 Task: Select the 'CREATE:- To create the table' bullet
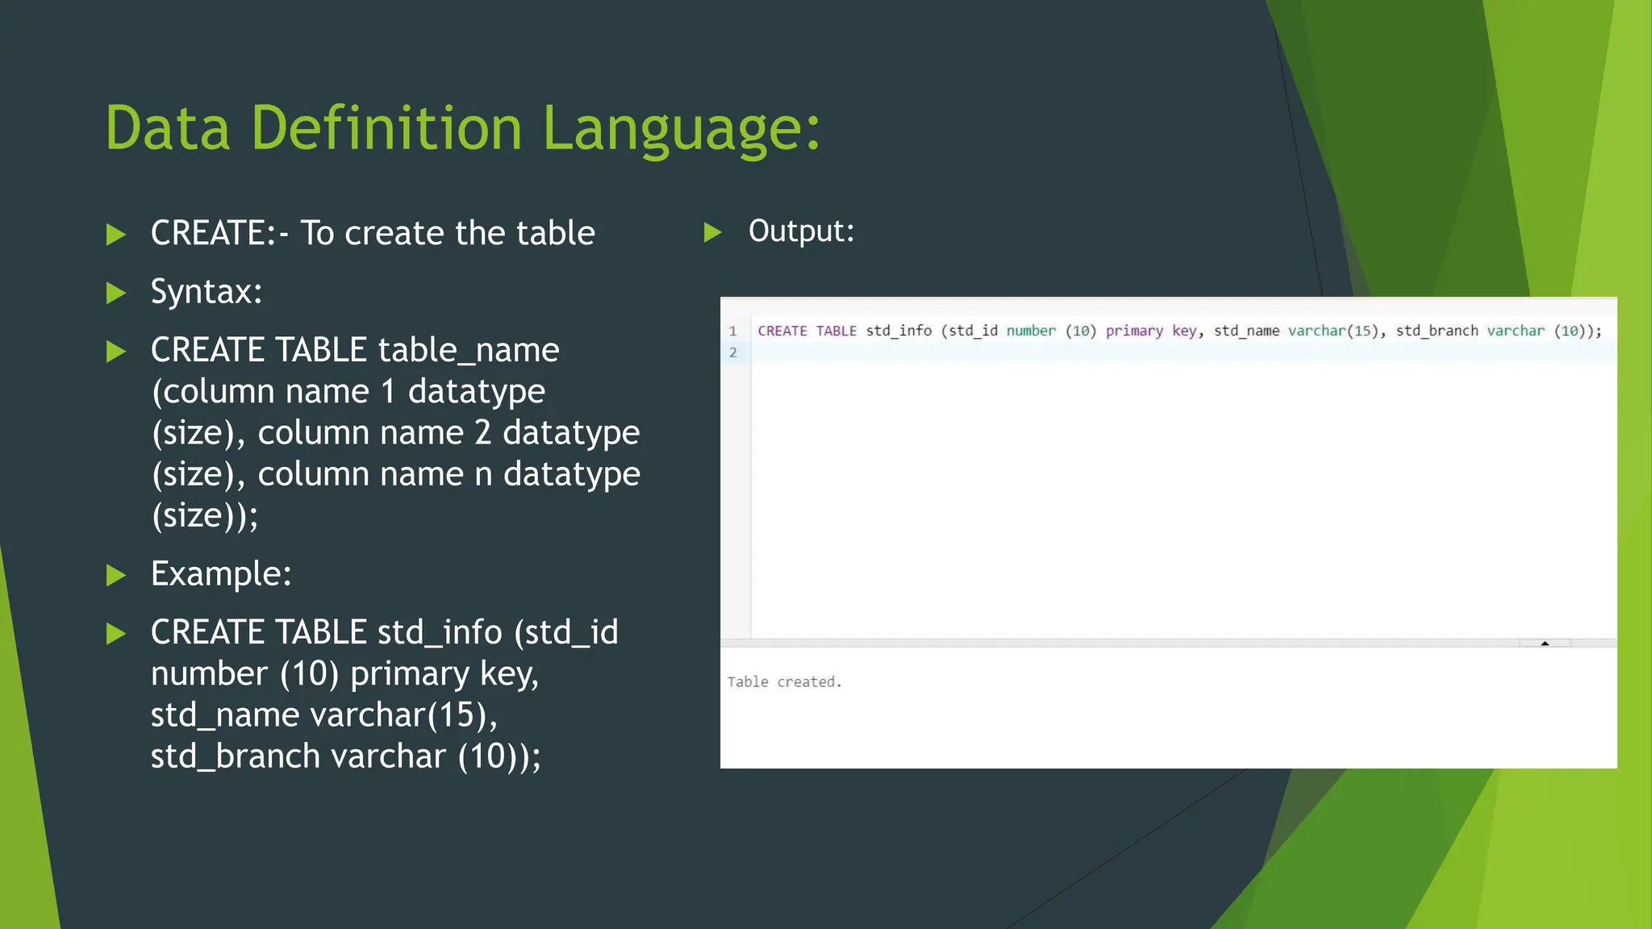click(x=373, y=233)
